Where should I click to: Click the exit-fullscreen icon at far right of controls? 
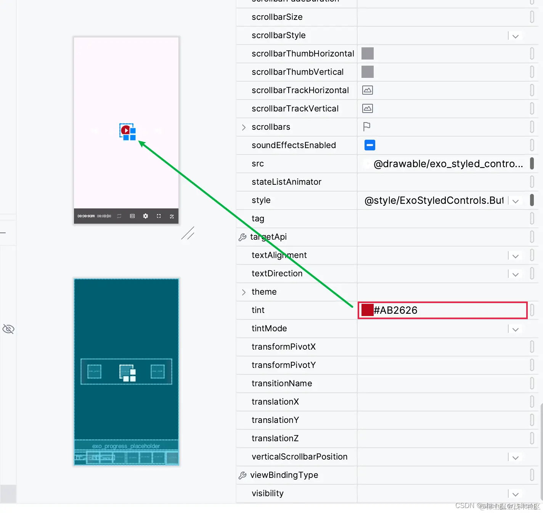pyautogui.click(x=172, y=216)
